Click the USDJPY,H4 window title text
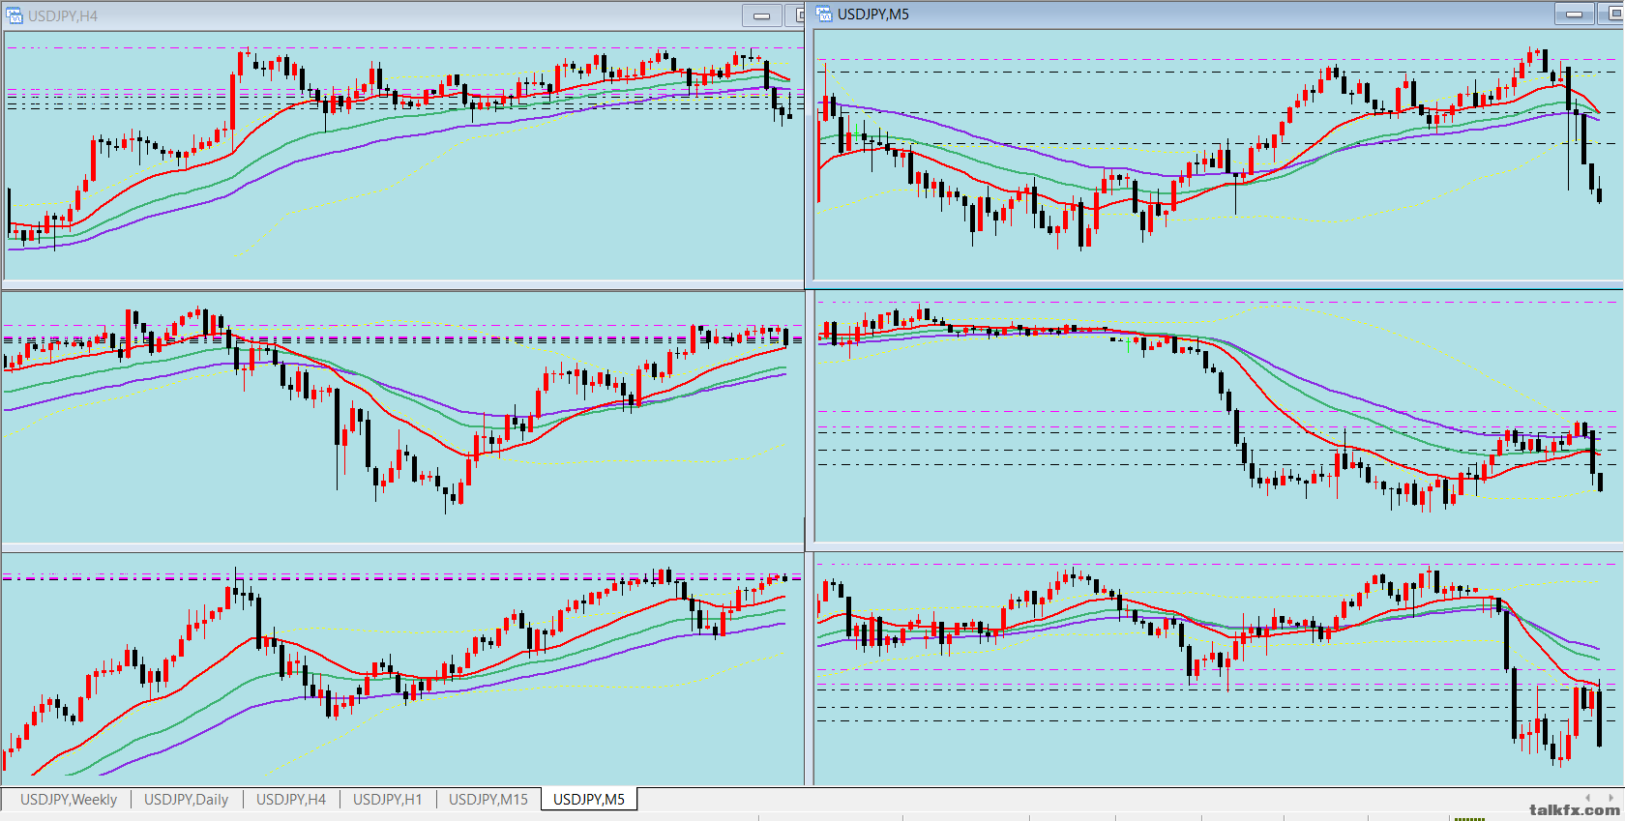 click(63, 15)
